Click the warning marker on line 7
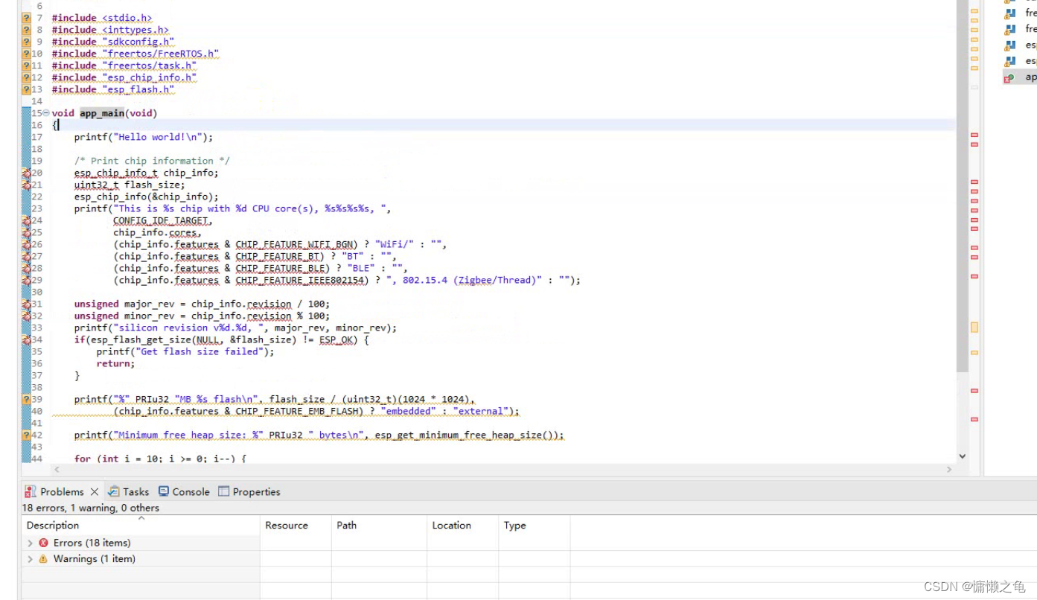 pyautogui.click(x=27, y=18)
